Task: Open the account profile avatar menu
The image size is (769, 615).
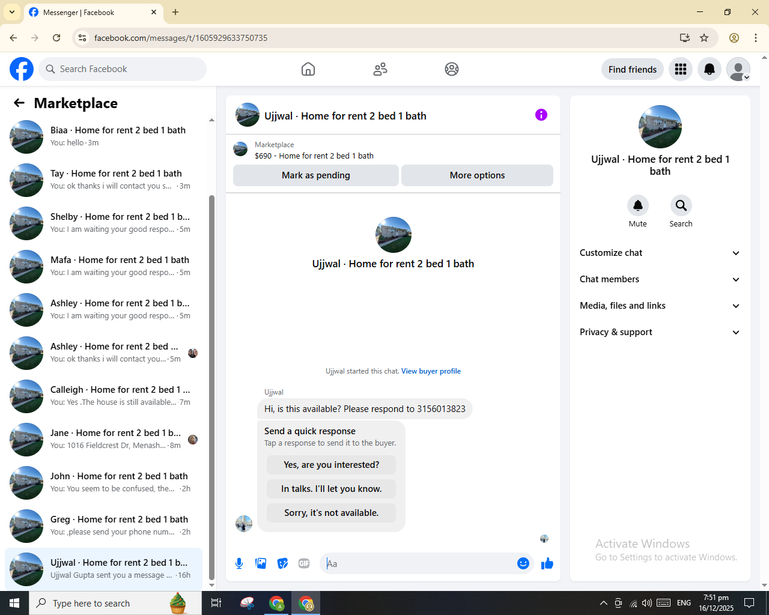Action: tap(738, 69)
